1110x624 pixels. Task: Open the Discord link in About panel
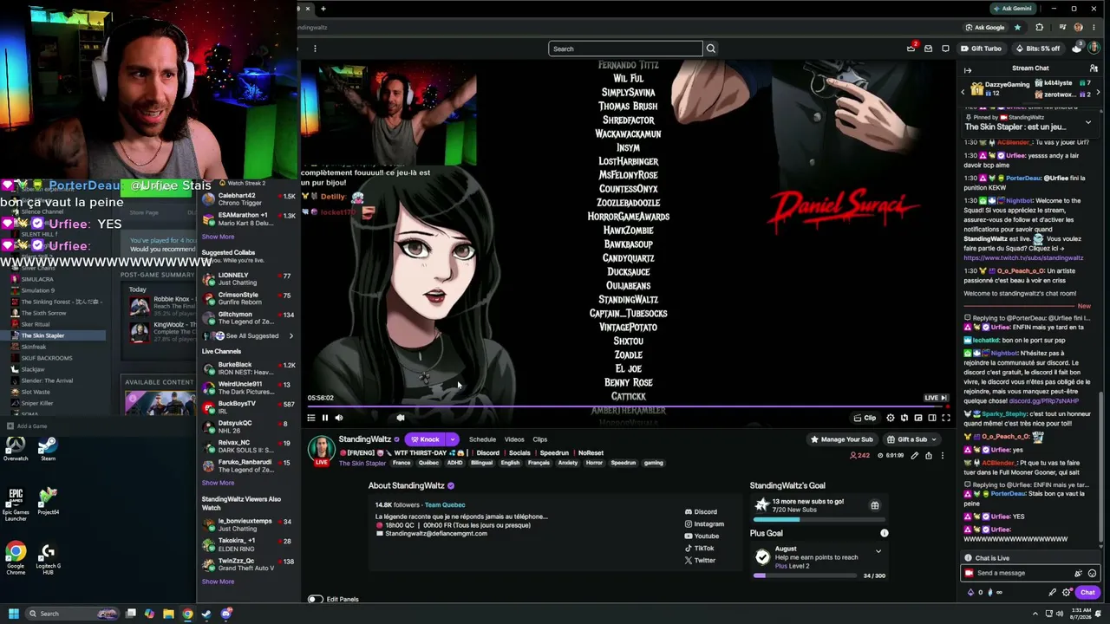point(701,511)
